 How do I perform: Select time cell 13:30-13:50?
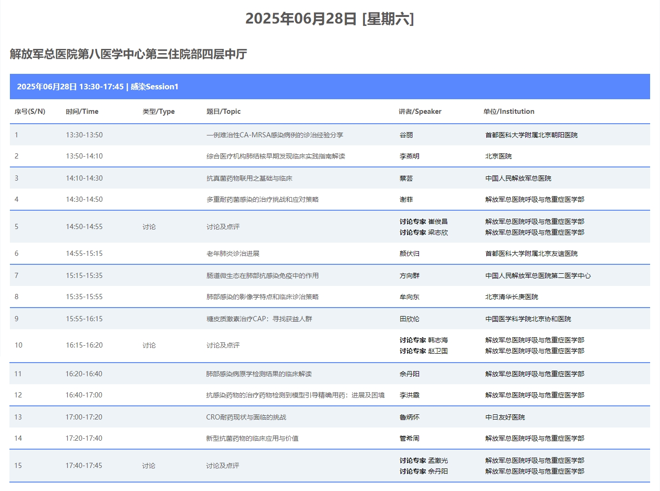(x=84, y=135)
